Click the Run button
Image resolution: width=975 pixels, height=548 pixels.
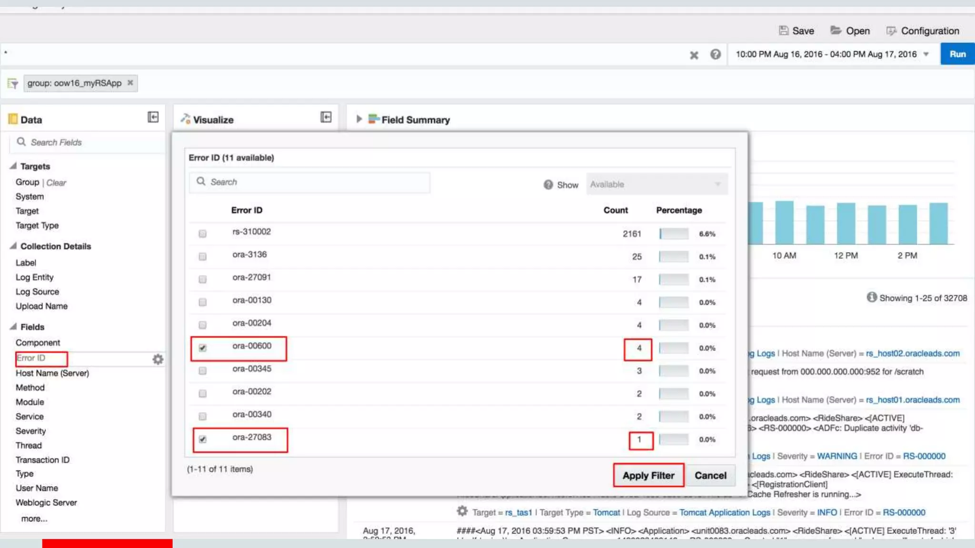(957, 54)
